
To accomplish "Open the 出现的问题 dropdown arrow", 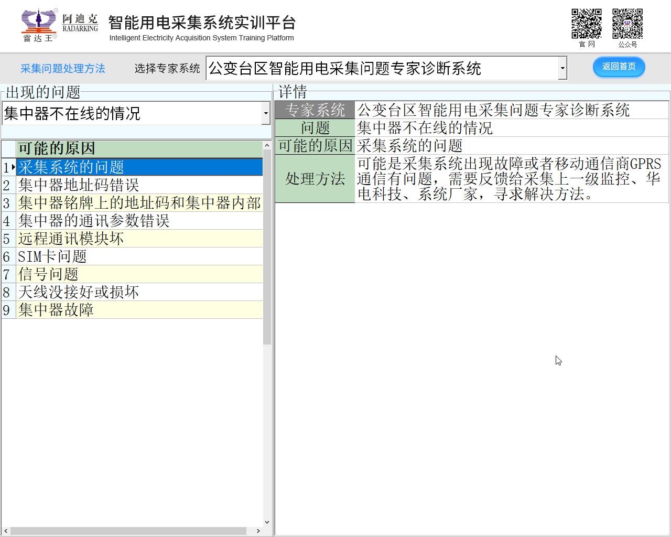I will [x=266, y=113].
